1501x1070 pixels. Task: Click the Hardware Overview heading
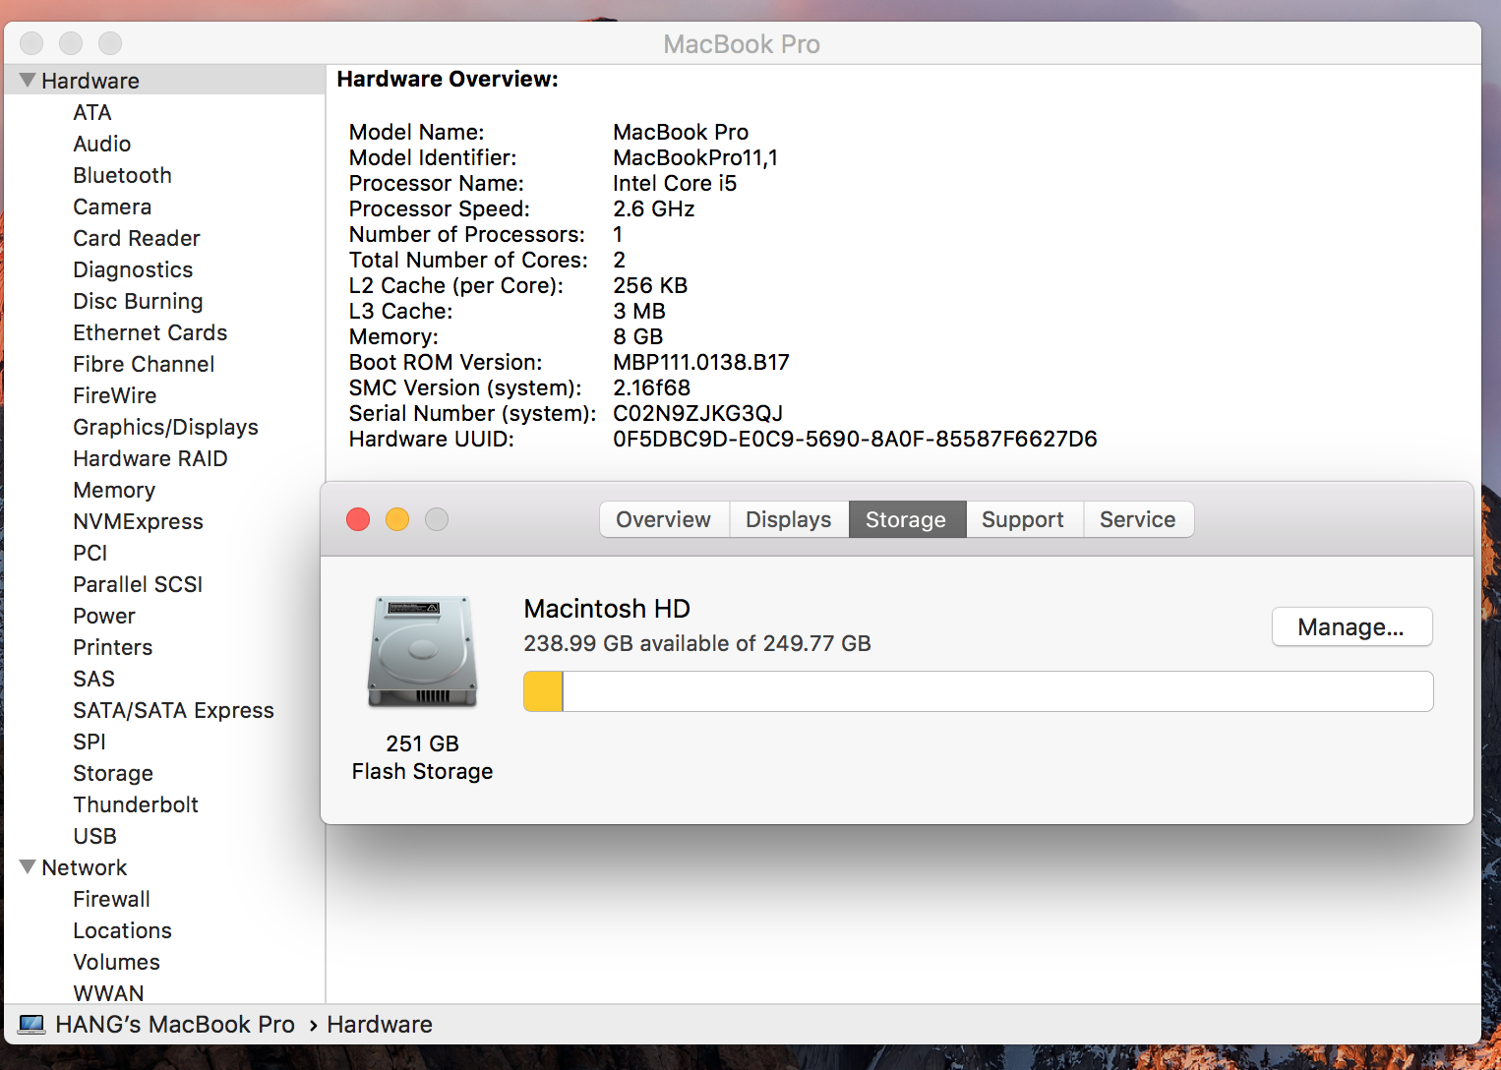(x=448, y=79)
